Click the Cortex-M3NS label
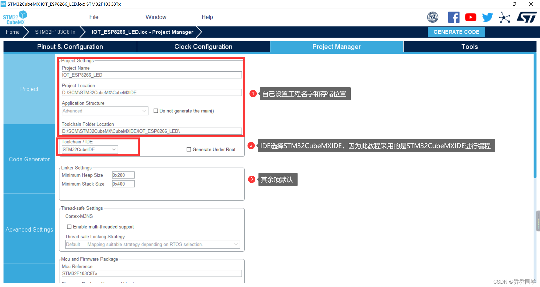540x287 pixels. tap(79, 216)
